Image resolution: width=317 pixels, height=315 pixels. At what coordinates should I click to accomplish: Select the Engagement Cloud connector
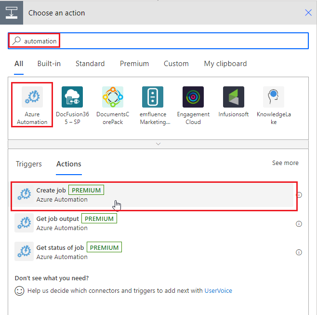click(x=193, y=97)
